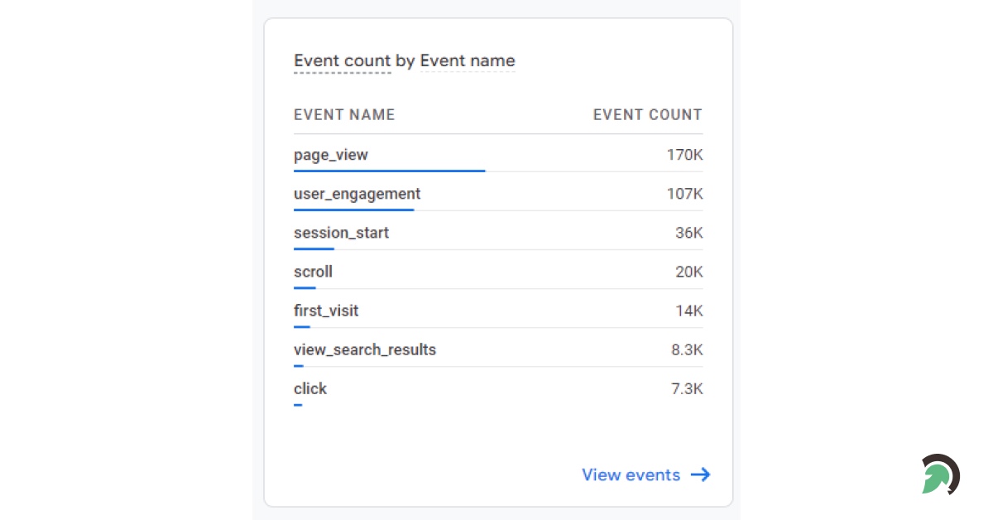Click the session_start proportion bar
The width and height of the screenshot is (993, 520).
coord(314,248)
